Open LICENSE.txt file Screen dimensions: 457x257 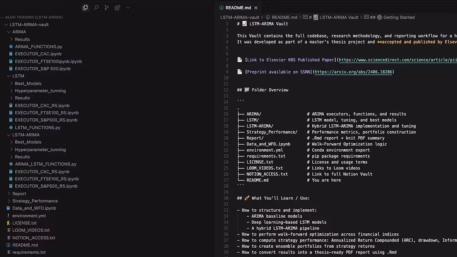[x=25, y=223]
